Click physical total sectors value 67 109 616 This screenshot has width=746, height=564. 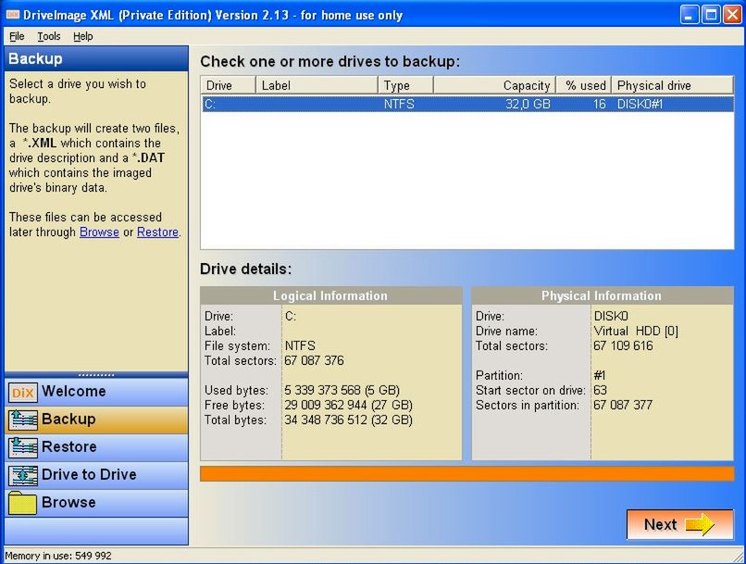tap(623, 346)
